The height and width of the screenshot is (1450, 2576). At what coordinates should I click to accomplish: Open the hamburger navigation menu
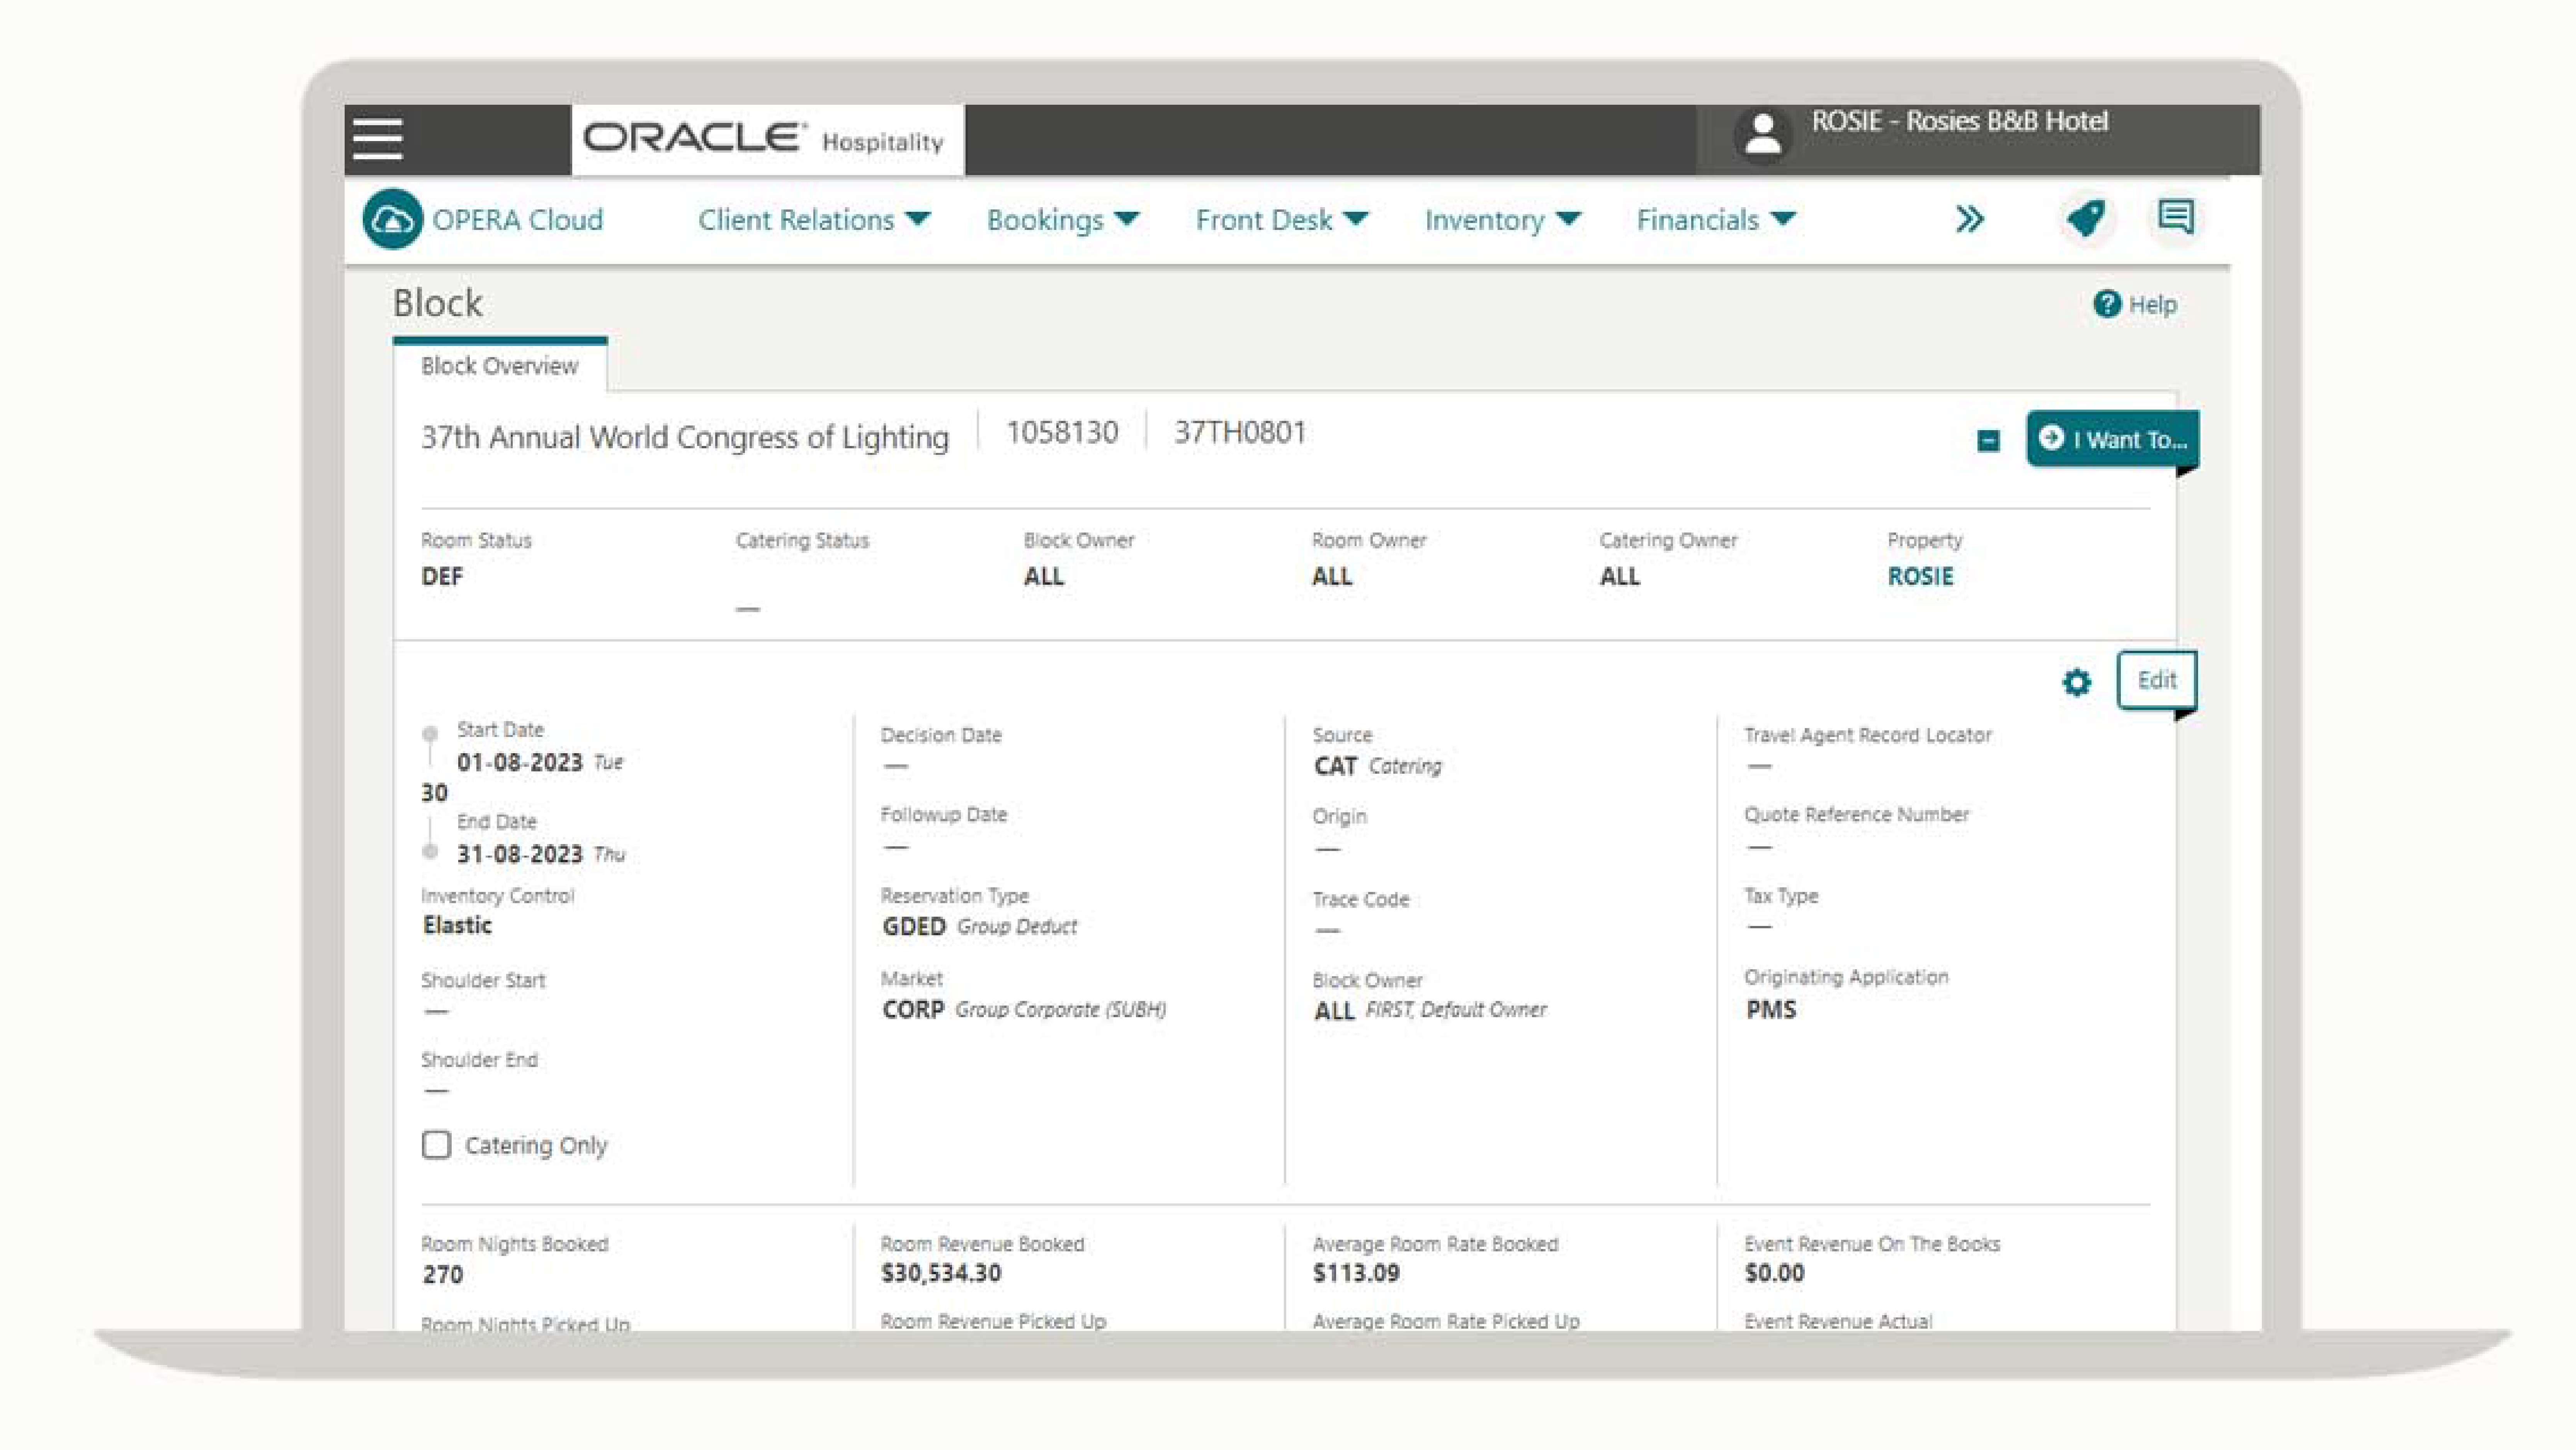[x=378, y=139]
